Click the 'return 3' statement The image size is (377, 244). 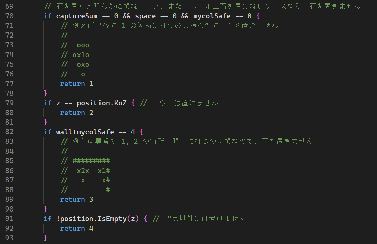(76, 200)
